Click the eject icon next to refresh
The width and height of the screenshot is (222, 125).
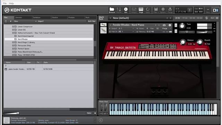[10, 21]
